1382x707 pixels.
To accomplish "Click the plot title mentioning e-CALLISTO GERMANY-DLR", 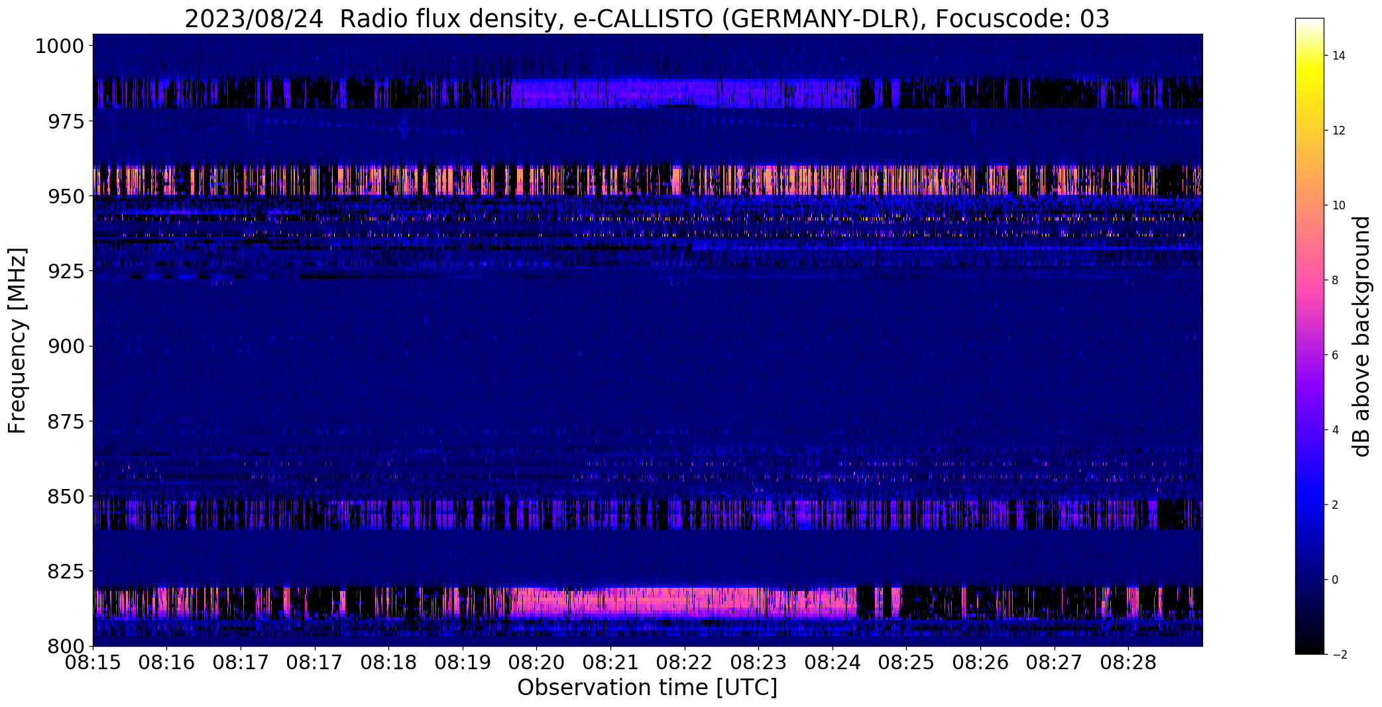I will click(x=646, y=19).
